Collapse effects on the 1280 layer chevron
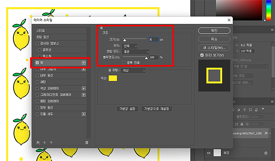Image resolution: width=275 pixels, height=161 pixels. click(270, 133)
